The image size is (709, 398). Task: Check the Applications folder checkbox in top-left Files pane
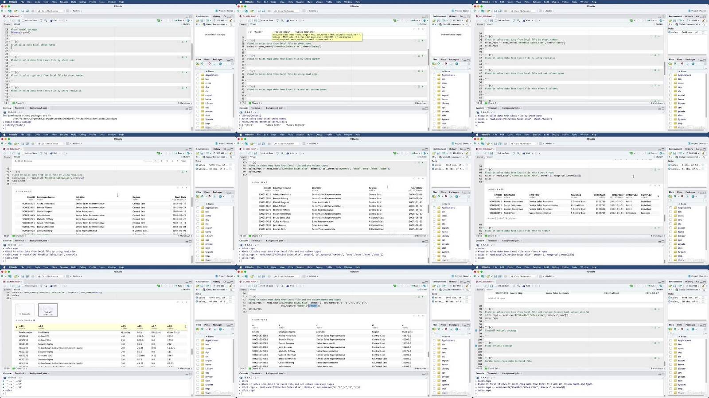(198, 75)
